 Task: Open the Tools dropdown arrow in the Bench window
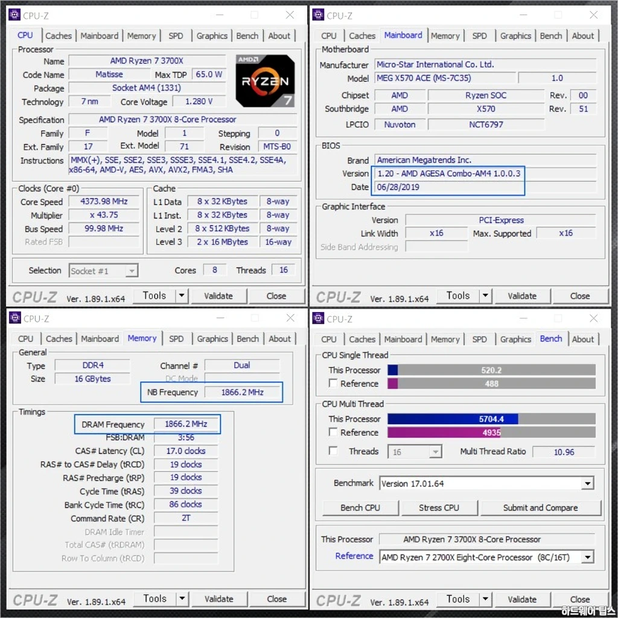point(485,599)
